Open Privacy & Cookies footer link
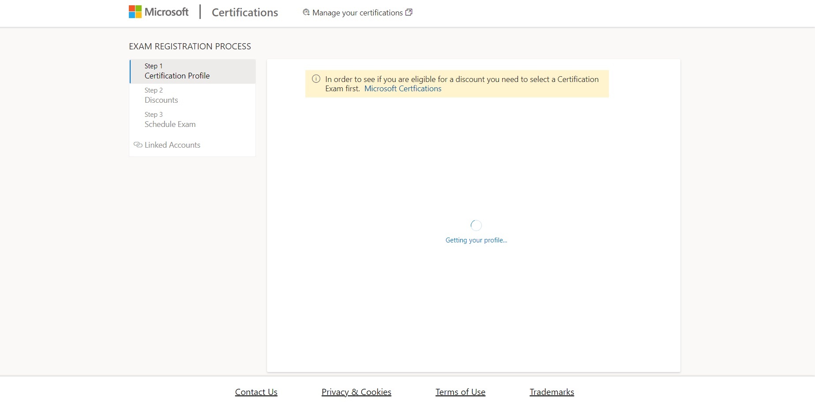815x406 pixels. [357, 392]
